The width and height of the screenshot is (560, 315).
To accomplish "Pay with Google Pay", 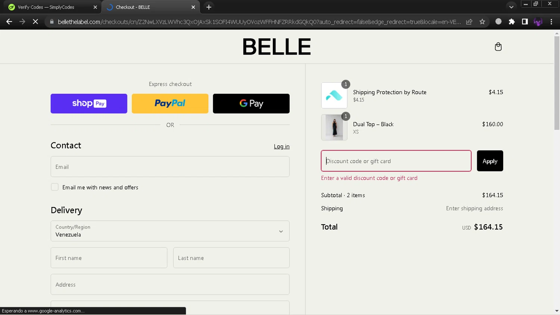I will [251, 104].
